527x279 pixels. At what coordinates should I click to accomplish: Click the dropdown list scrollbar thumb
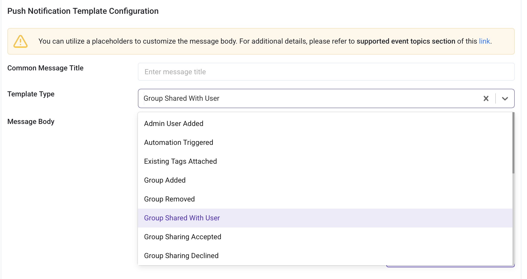pos(513,143)
